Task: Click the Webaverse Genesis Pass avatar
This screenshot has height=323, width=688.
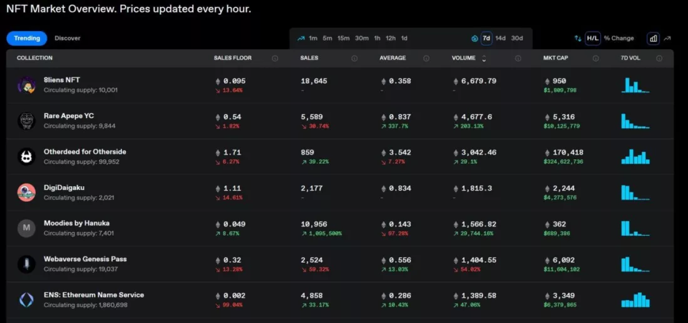Action: [x=26, y=264]
